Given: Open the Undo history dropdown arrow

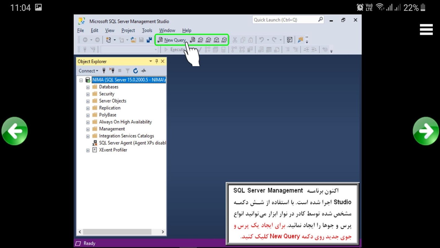Looking at the screenshot, I should pyautogui.click(x=268, y=40).
